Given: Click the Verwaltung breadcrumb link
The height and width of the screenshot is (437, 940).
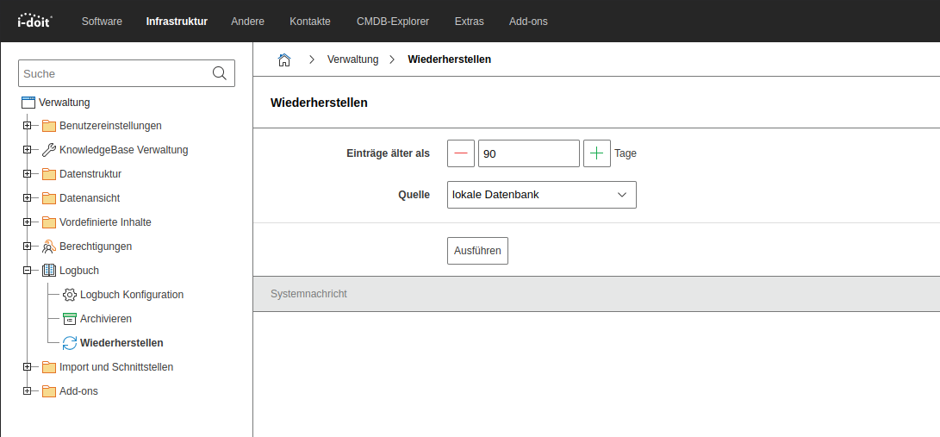Looking at the screenshot, I should (x=352, y=59).
